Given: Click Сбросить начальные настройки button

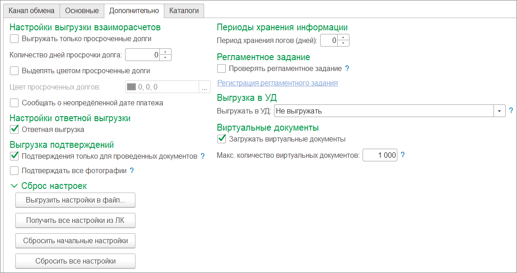Looking at the screenshot, I should [75, 240].
